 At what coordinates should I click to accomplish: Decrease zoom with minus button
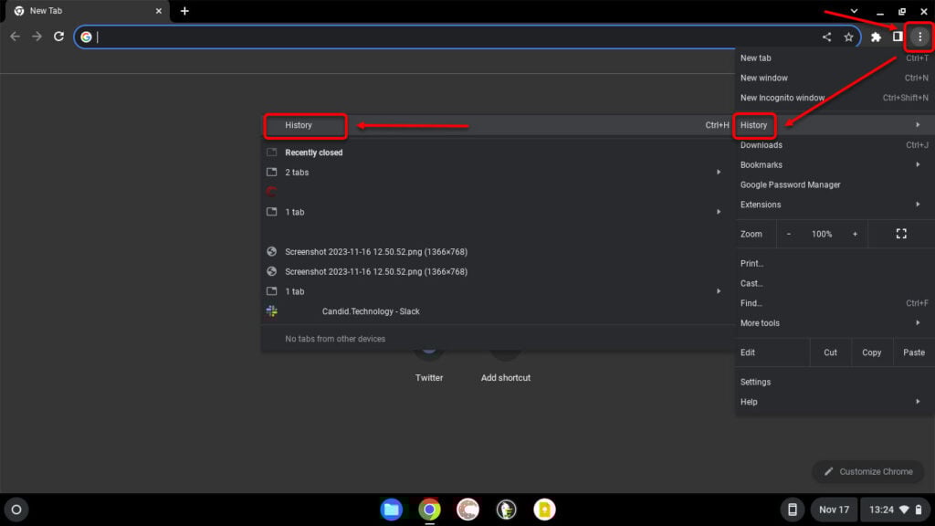coord(789,234)
